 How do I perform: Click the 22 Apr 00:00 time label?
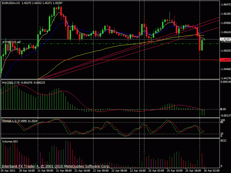click(x=101, y=171)
